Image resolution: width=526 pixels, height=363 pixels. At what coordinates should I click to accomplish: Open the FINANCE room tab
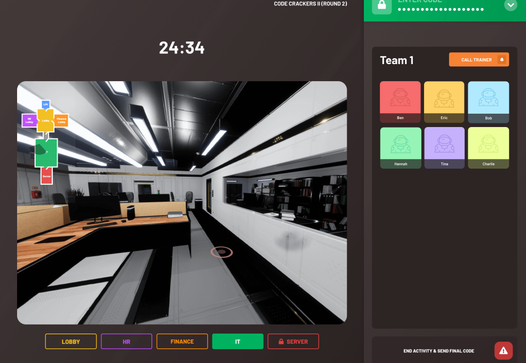[x=182, y=342]
